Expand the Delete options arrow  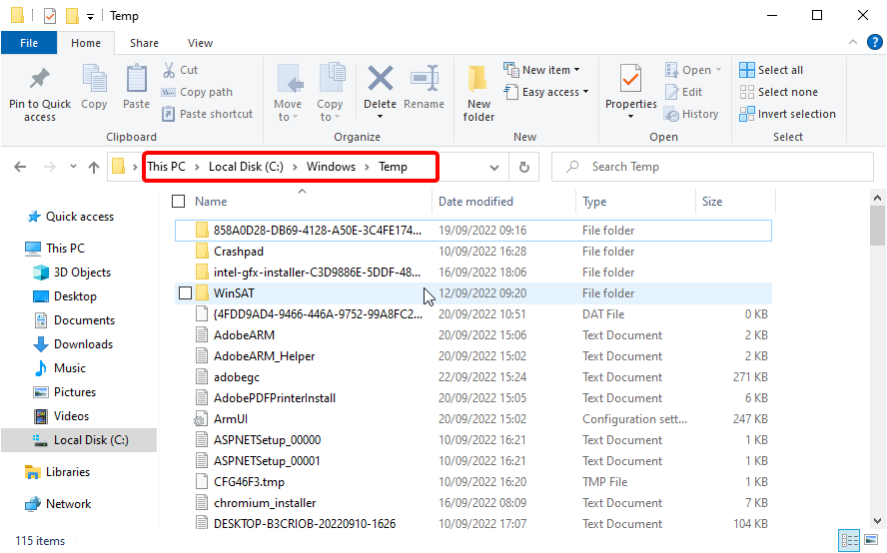coord(381,117)
